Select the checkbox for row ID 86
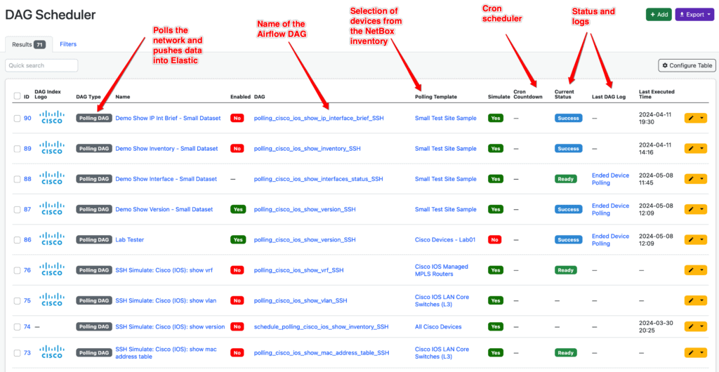 17,239
